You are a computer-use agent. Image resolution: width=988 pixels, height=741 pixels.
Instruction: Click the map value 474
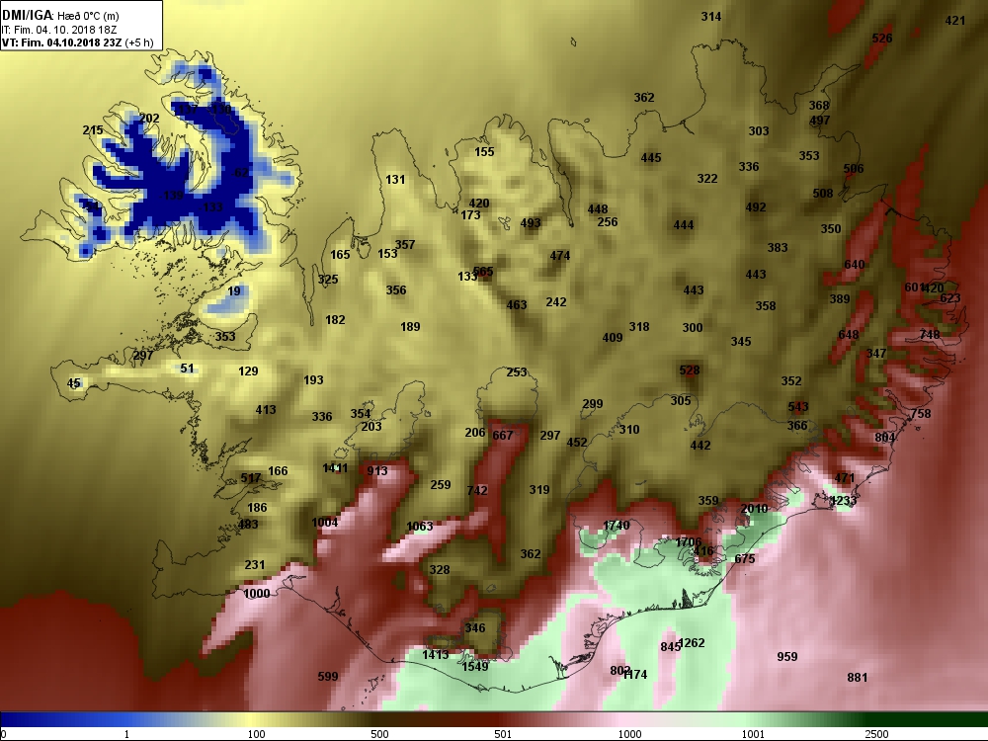click(x=560, y=256)
